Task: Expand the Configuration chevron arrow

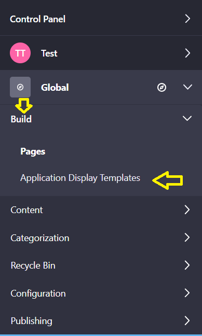Action: coord(187,293)
